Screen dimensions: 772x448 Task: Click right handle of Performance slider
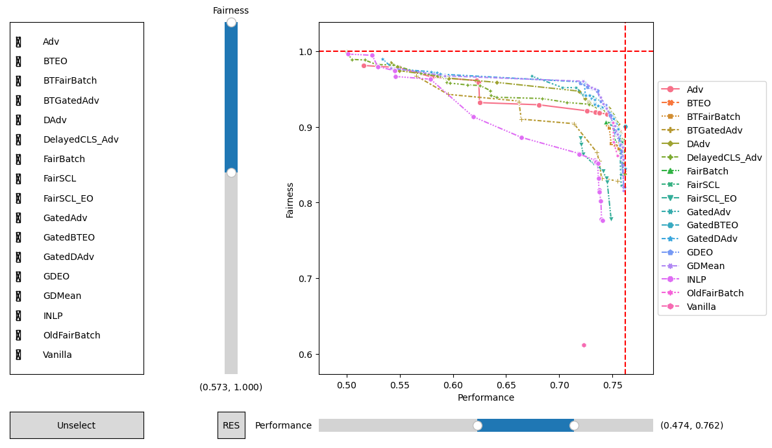pyautogui.click(x=573, y=425)
